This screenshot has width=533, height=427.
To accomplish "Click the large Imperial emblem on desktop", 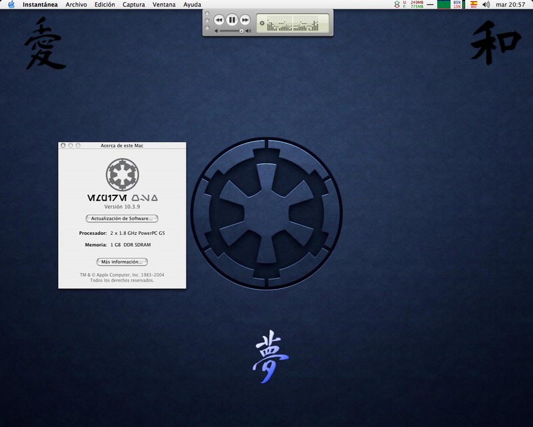I will [x=266, y=213].
